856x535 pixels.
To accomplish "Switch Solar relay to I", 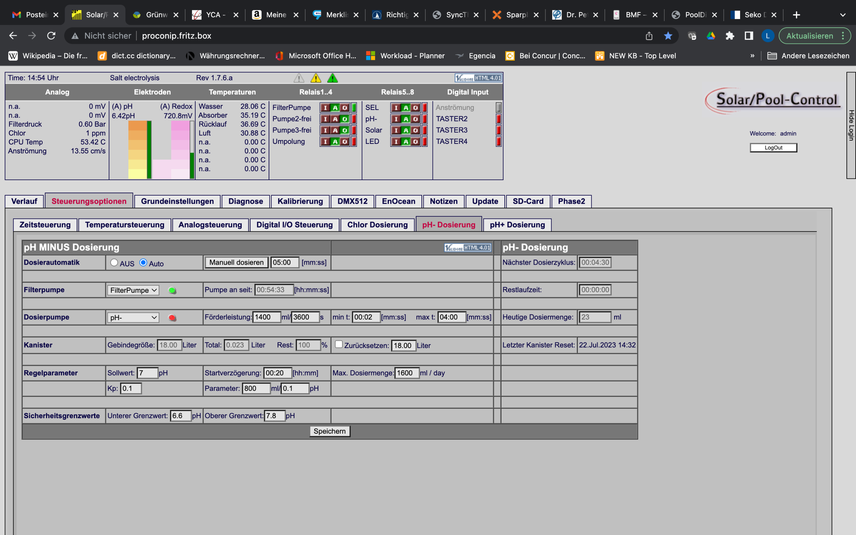I will [396, 130].
